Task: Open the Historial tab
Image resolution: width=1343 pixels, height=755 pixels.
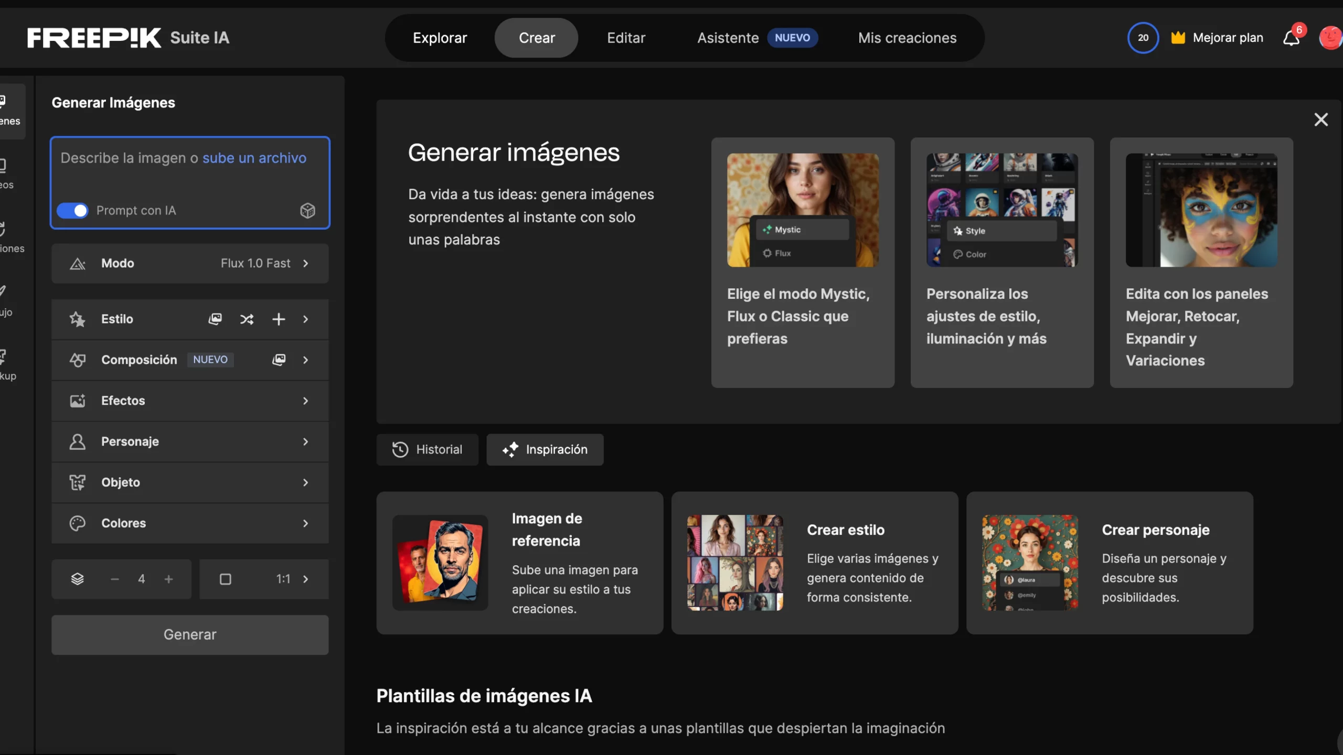Action: 427,449
